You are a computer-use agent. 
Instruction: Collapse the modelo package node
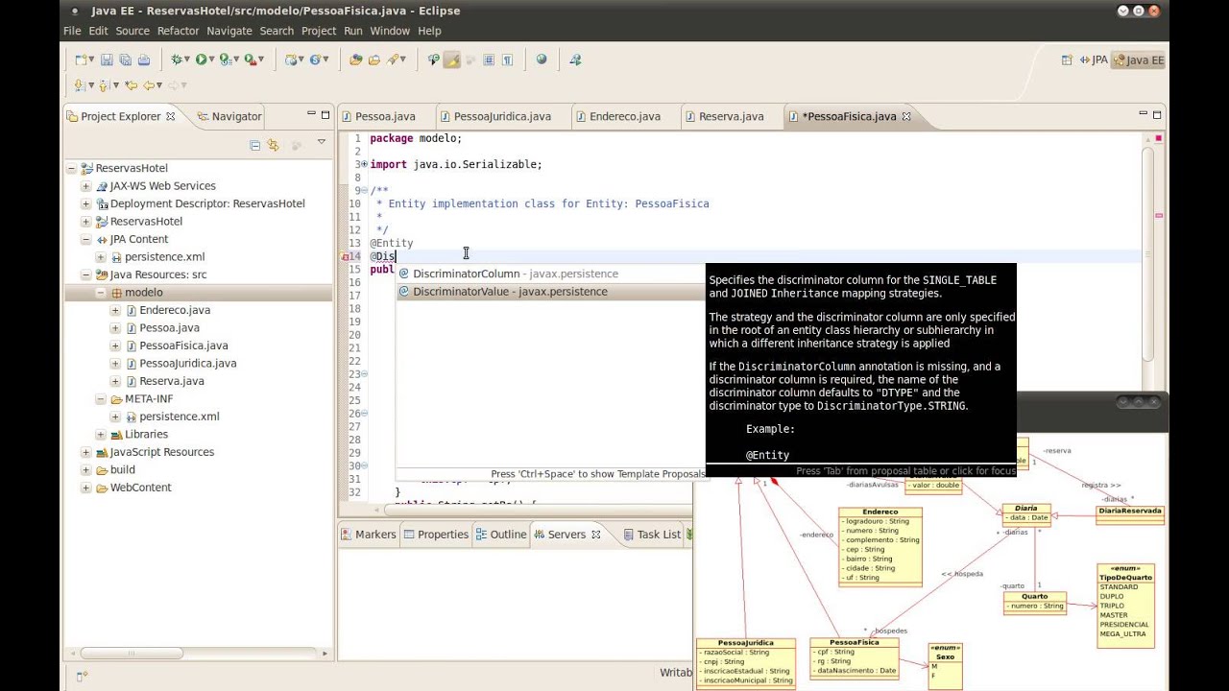click(100, 293)
